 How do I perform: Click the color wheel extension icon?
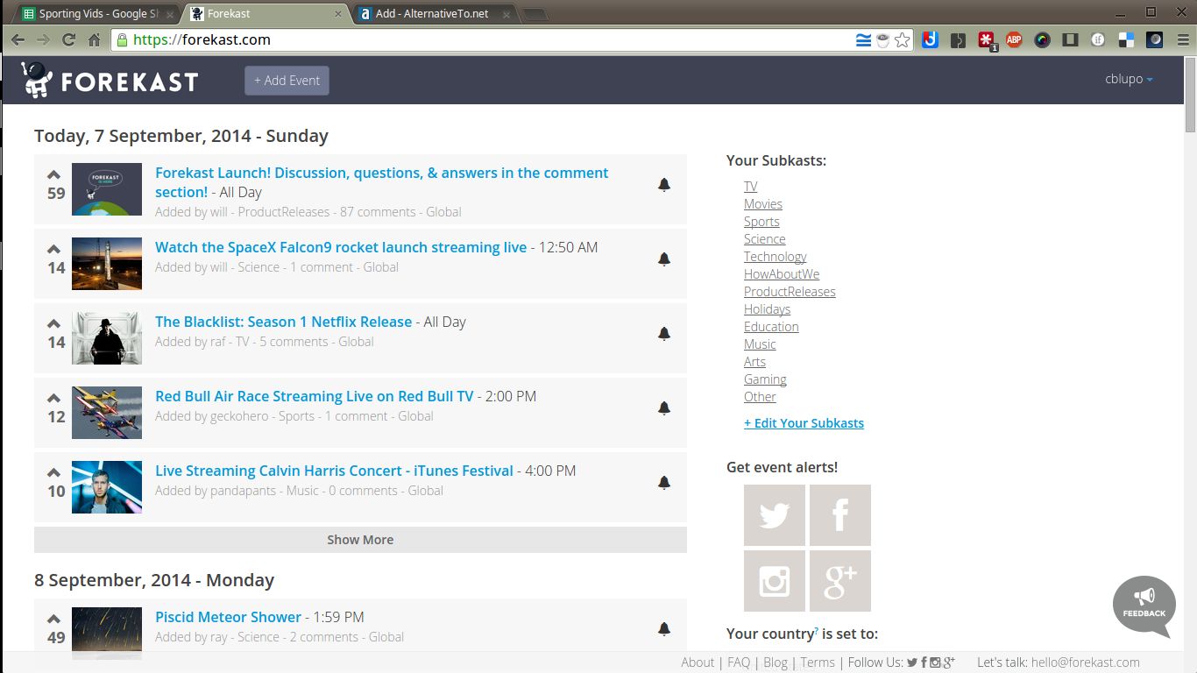pyautogui.click(x=1042, y=39)
